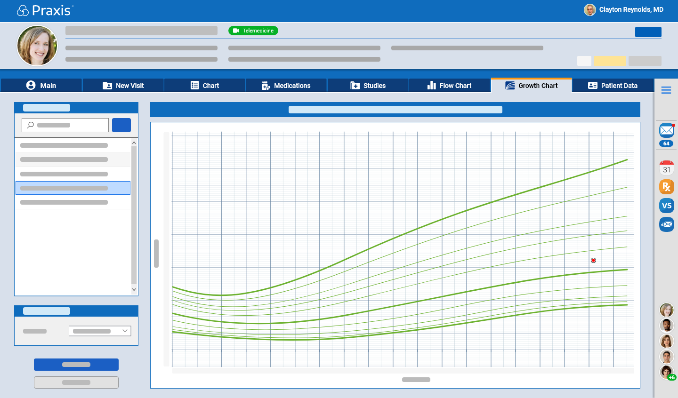Select the Growth Chart tab
The width and height of the screenshot is (678, 398).
[532, 86]
